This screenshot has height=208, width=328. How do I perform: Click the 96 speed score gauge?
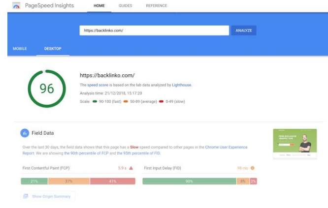(47, 89)
